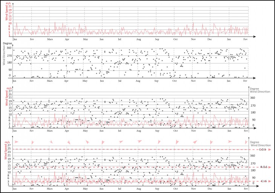Select the wind arrow above Sep in bottom chart
The width and height of the screenshot is (275, 193).
(x=157, y=142)
